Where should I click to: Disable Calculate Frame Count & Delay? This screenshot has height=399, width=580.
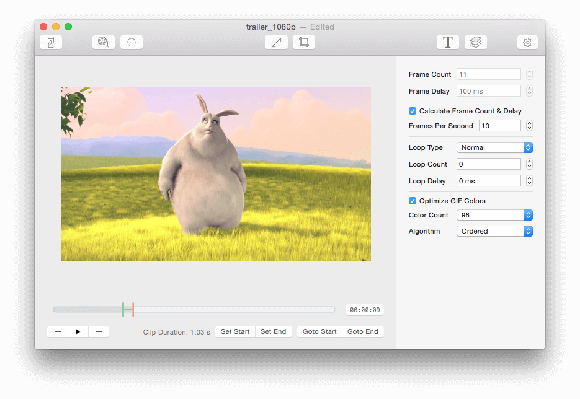(412, 110)
